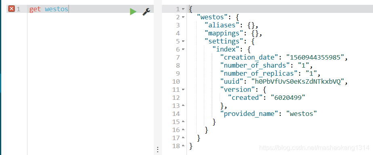Run the request with the green play button
Viewport: 373px width, 155px height.
point(133,12)
